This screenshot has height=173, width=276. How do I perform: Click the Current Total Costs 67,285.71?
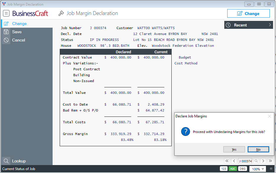point(155,122)
